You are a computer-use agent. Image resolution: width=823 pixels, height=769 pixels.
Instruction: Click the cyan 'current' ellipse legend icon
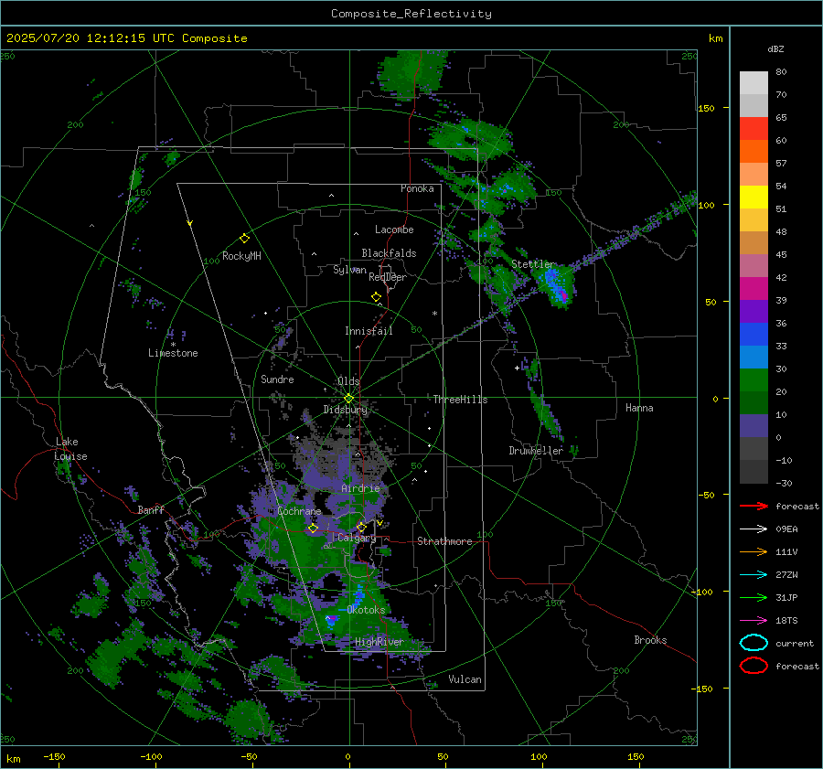[x=754, y=643]
